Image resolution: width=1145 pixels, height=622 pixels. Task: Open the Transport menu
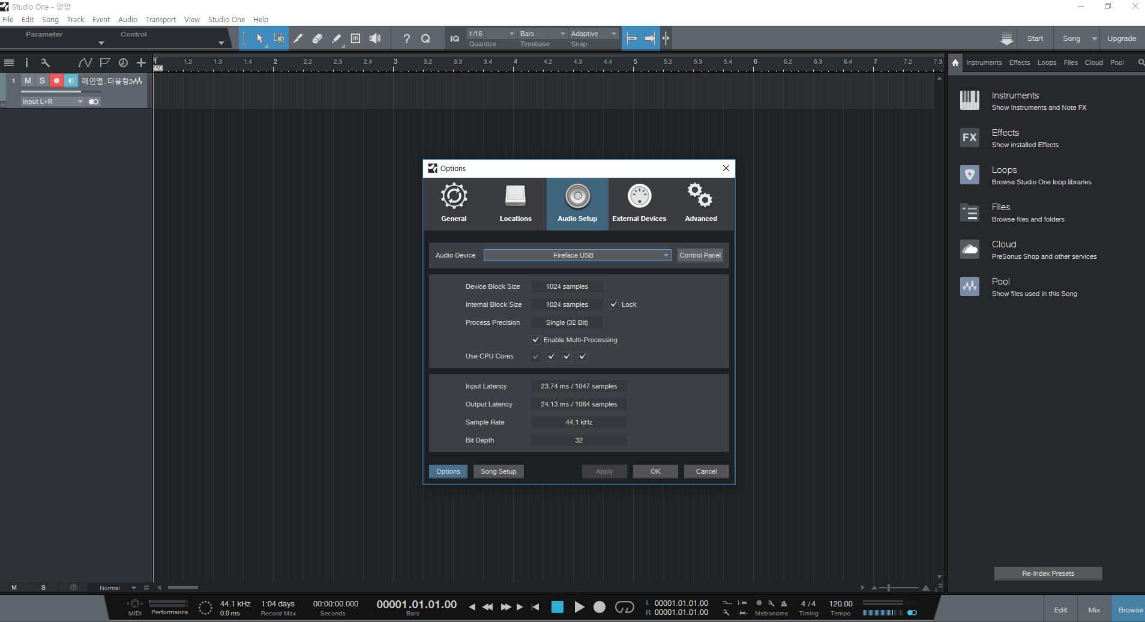[160, 19]
